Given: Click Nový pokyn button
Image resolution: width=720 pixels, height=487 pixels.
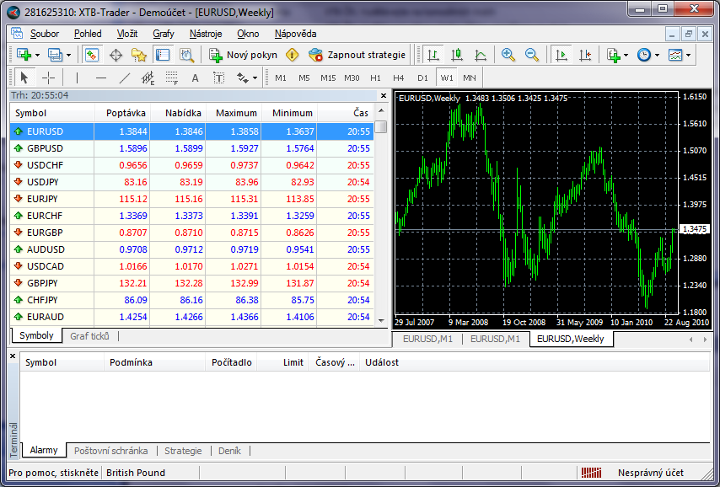Looking at the screenshot, I should [x=244, y=55].
